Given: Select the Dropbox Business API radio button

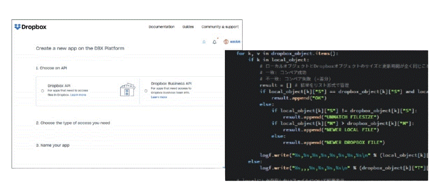Looking at the screenshot, I should [x=145, y=91].
